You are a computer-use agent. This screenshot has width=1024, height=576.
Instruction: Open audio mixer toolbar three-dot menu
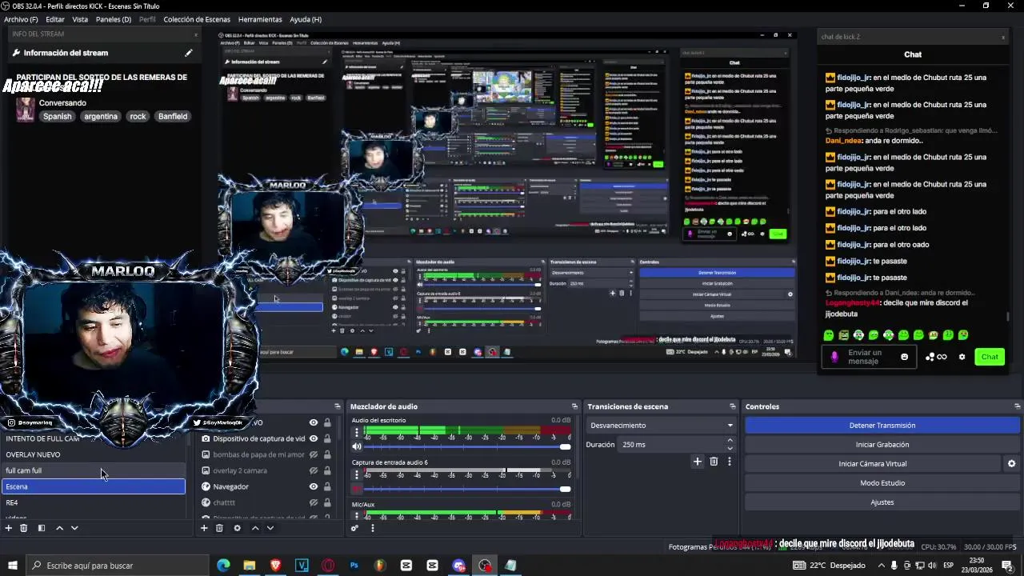(x=372, y=528)
